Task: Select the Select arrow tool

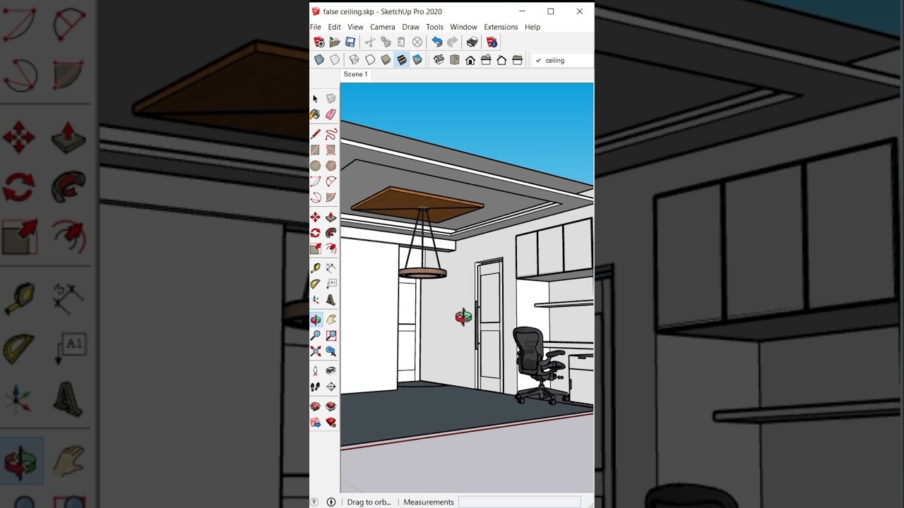Action: click(x=315, y=99)
